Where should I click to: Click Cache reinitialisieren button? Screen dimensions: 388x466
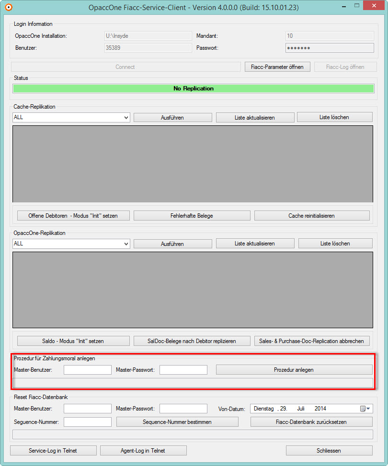click(x=312, y=216)
